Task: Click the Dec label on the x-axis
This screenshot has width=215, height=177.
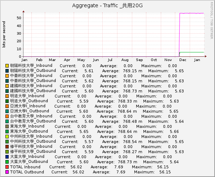Action: click(x=183, y=60)
